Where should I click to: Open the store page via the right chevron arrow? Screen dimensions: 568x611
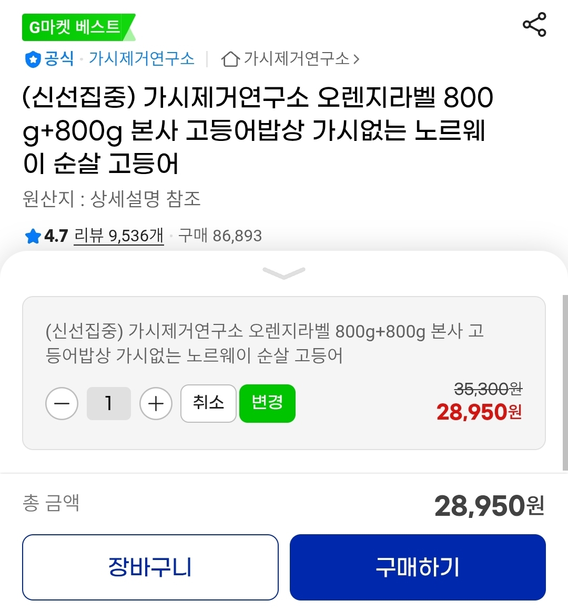[x=357, y=59]
